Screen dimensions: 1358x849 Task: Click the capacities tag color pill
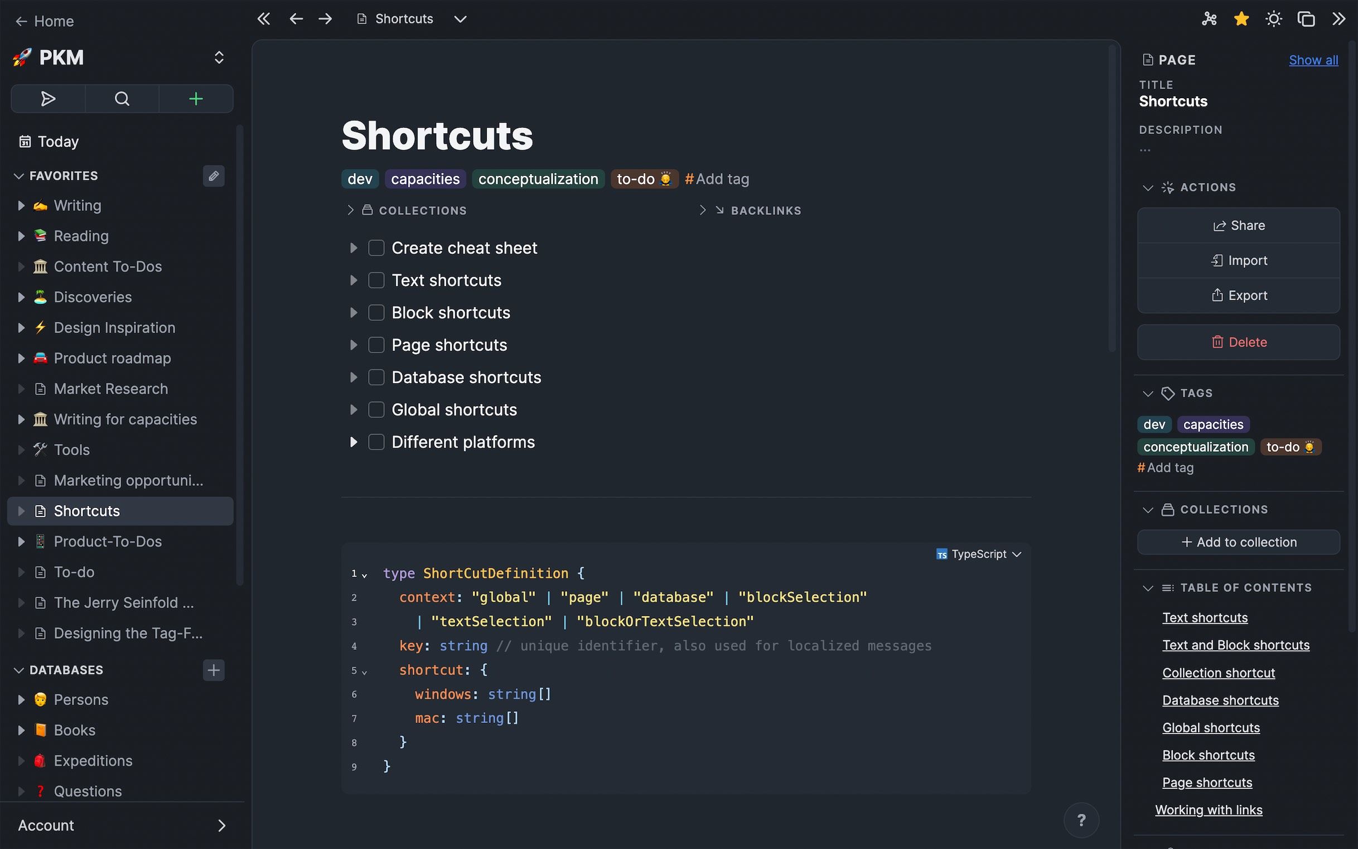(x=425, y=179)
